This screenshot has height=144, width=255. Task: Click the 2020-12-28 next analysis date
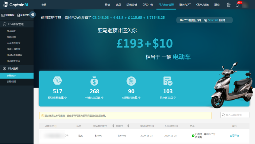pyautogui.click(x=170, y=135)
